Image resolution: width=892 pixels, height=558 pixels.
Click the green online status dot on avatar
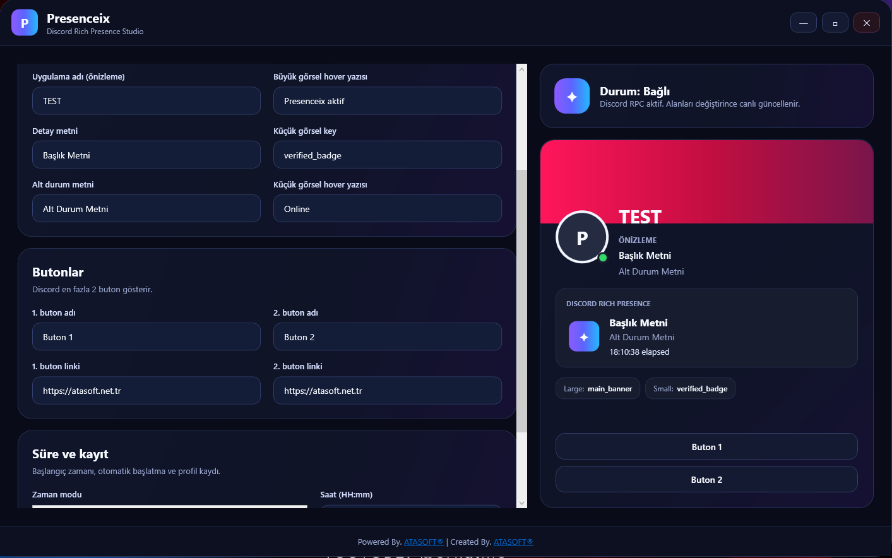[603, 258]
